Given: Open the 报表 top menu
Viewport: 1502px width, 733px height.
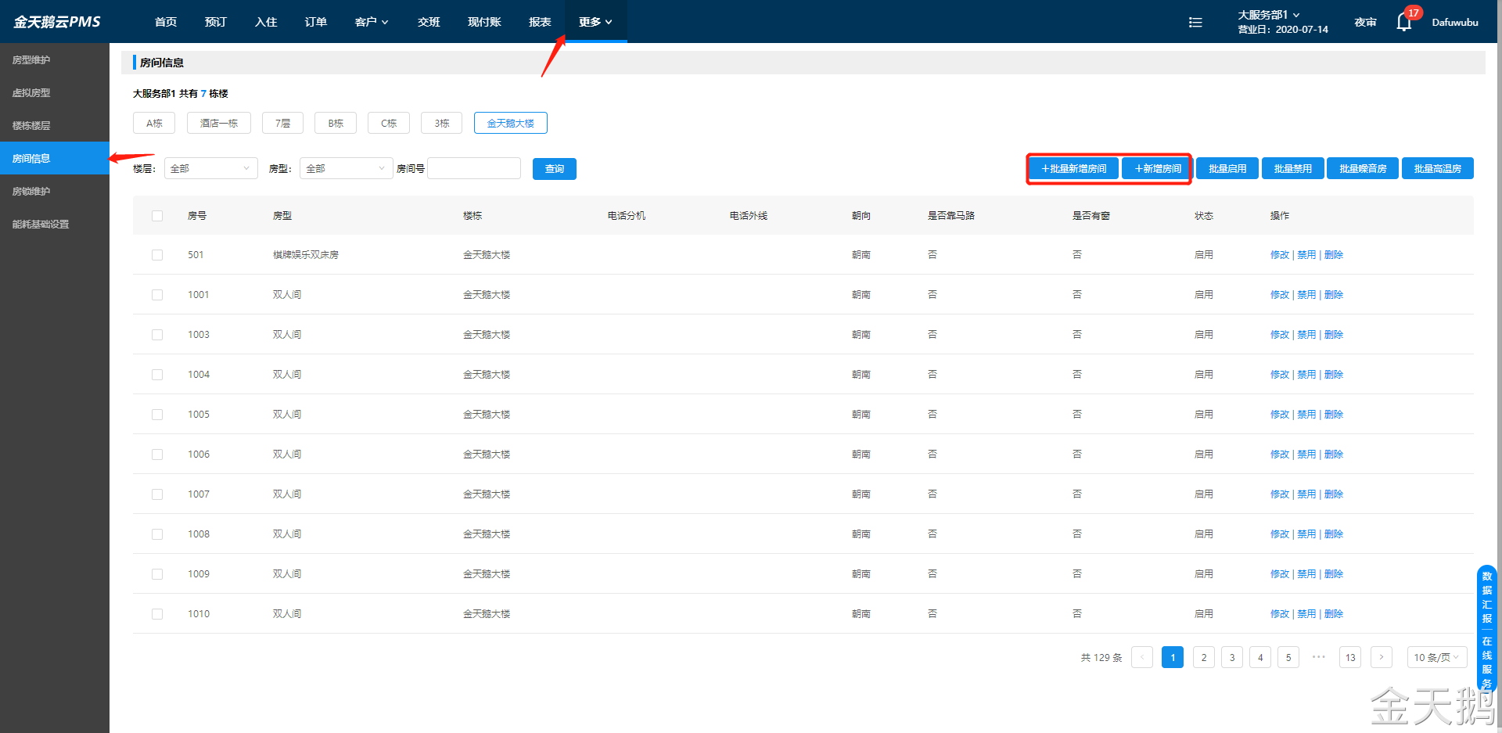Looking at the screenshot, I should [x=540, y=22].
